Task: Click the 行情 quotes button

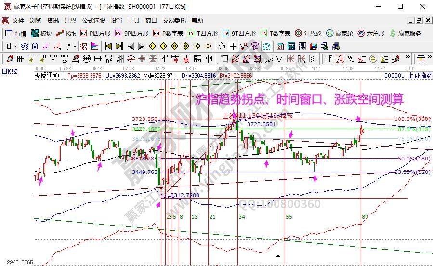Action: point(16,33)
